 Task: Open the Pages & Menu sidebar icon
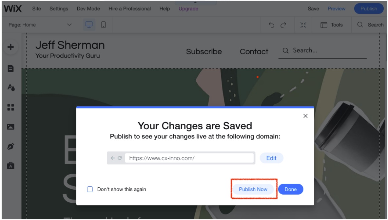click(x=11, y=69)
